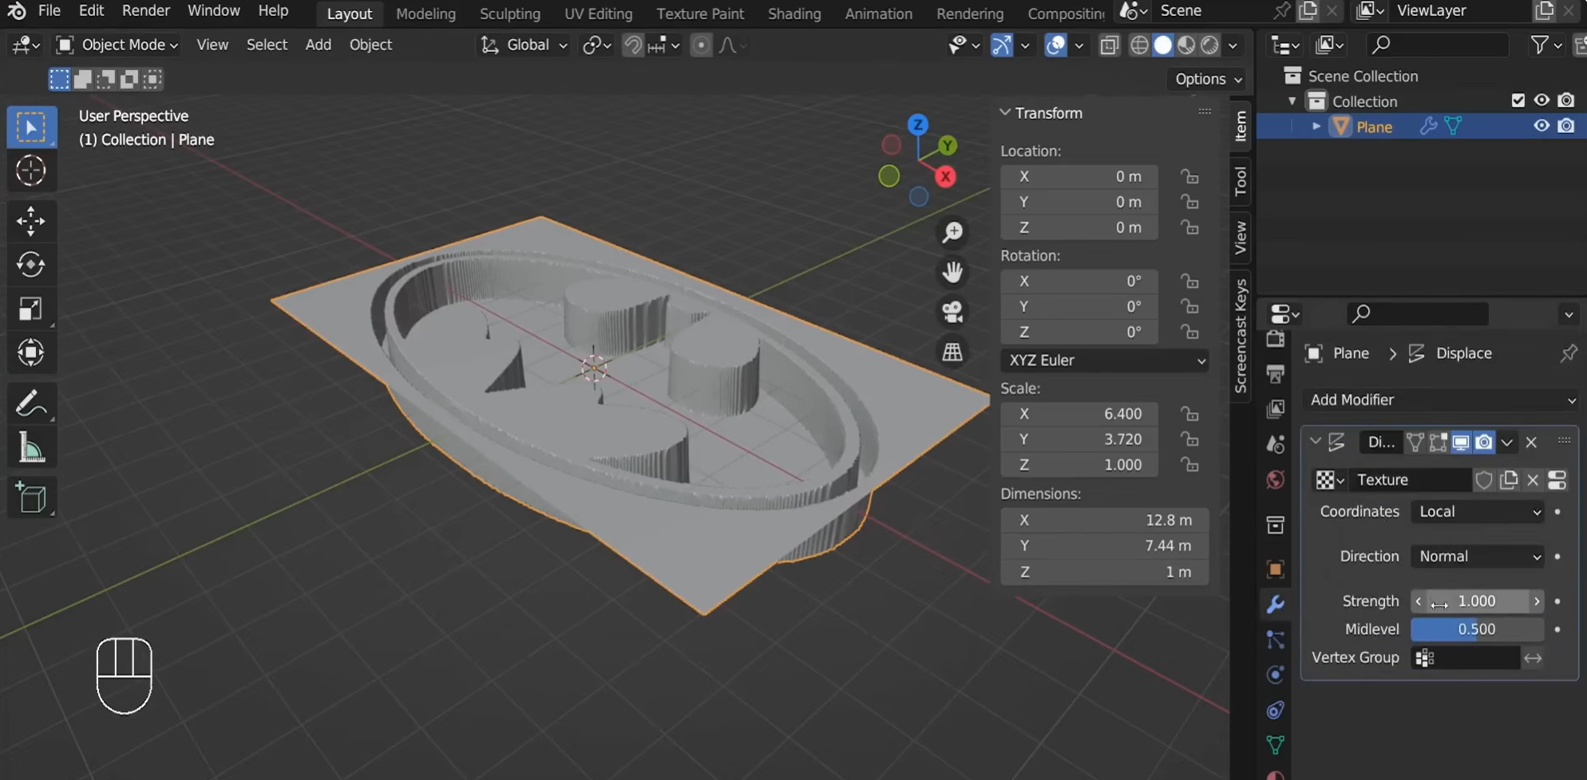Click the Add Modifier button
This screenshot has height=780, width=1587.
point(1441,400)
